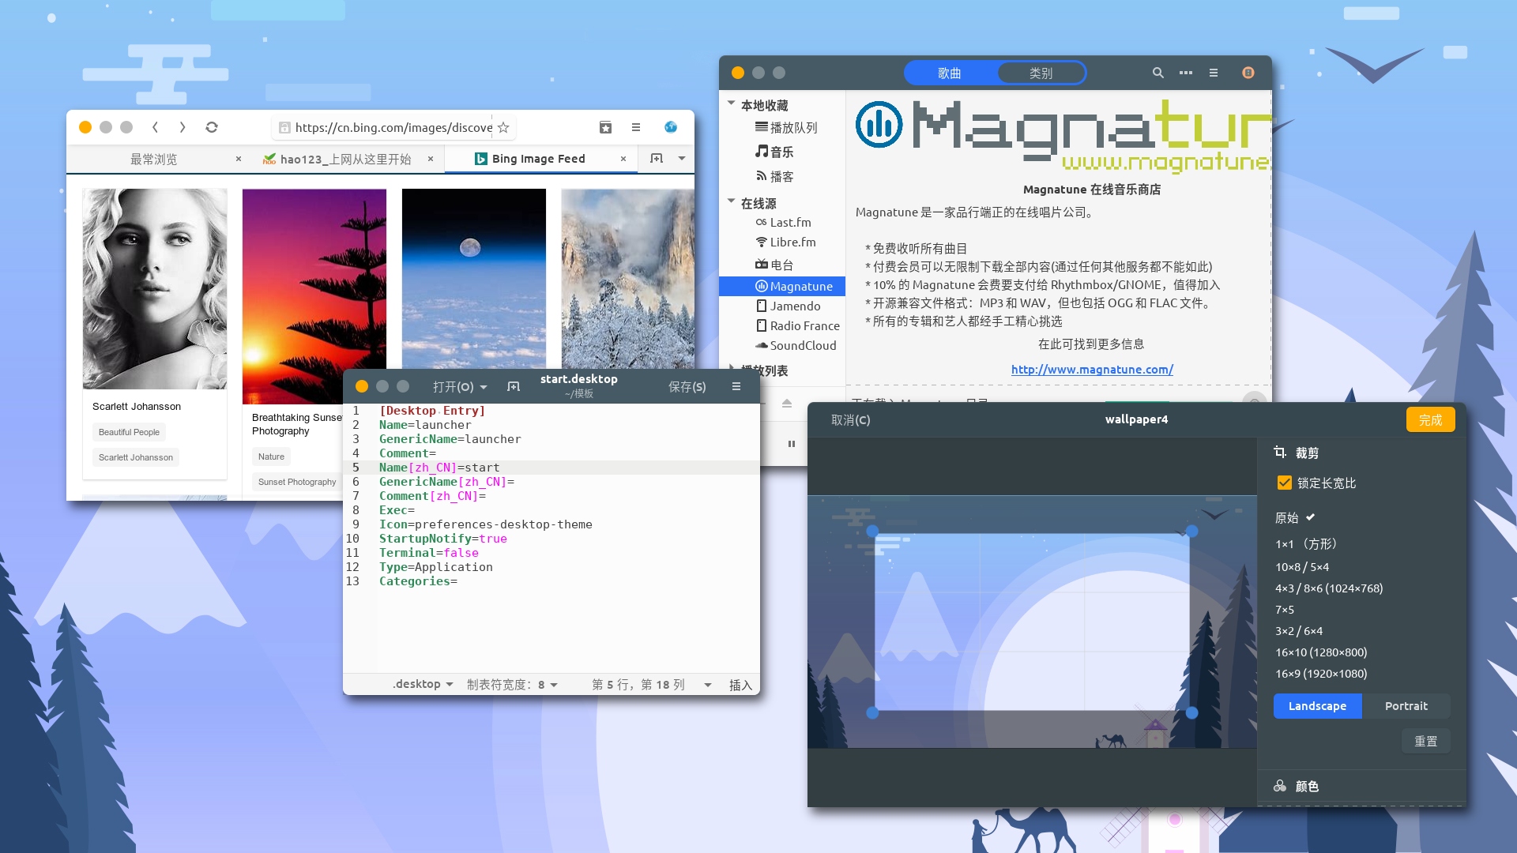1517x853 pixels.
Task: Select Radio France in the sidebar
Action: 782,326
